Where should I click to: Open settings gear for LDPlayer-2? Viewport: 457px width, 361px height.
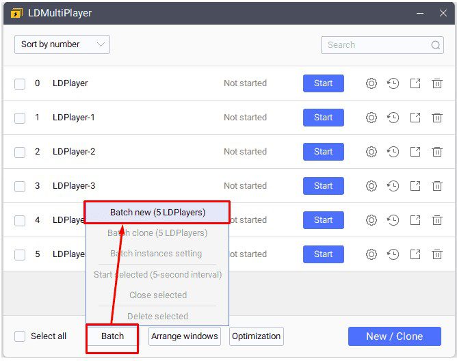[x=371, y=152]
